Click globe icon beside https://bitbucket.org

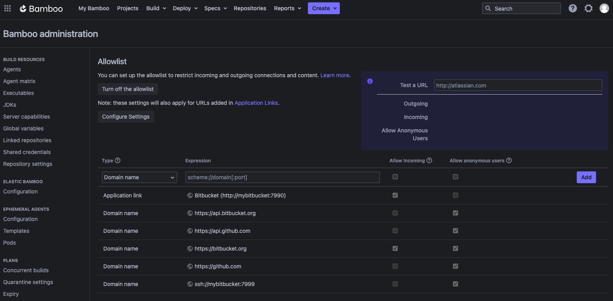click(x=190, y=249)
